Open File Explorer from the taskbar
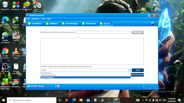 click(81, 100)
